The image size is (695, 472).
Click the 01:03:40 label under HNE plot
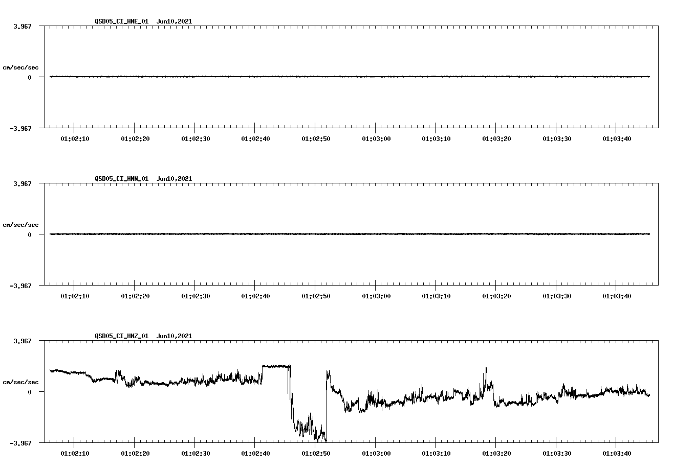617,139
